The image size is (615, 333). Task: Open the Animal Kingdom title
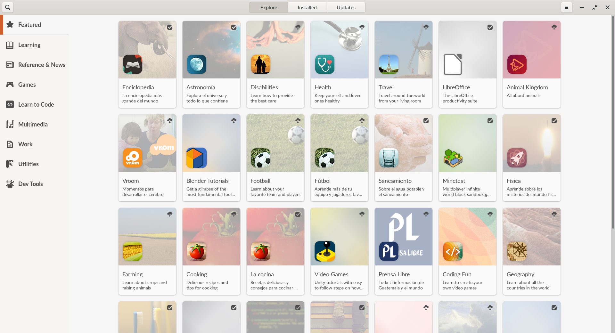527,87
